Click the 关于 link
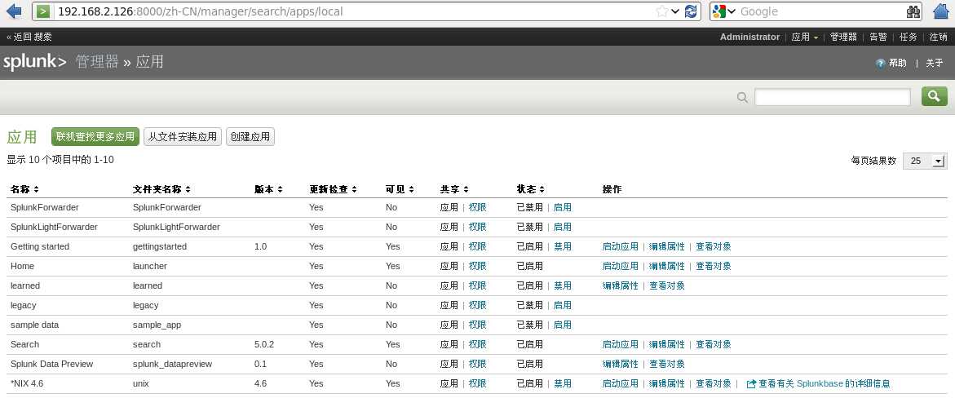The image size is (955, 407). [935, 64]
